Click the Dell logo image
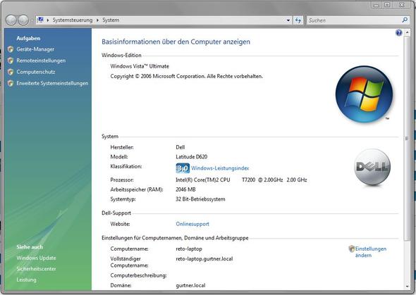 click(372, 167)
